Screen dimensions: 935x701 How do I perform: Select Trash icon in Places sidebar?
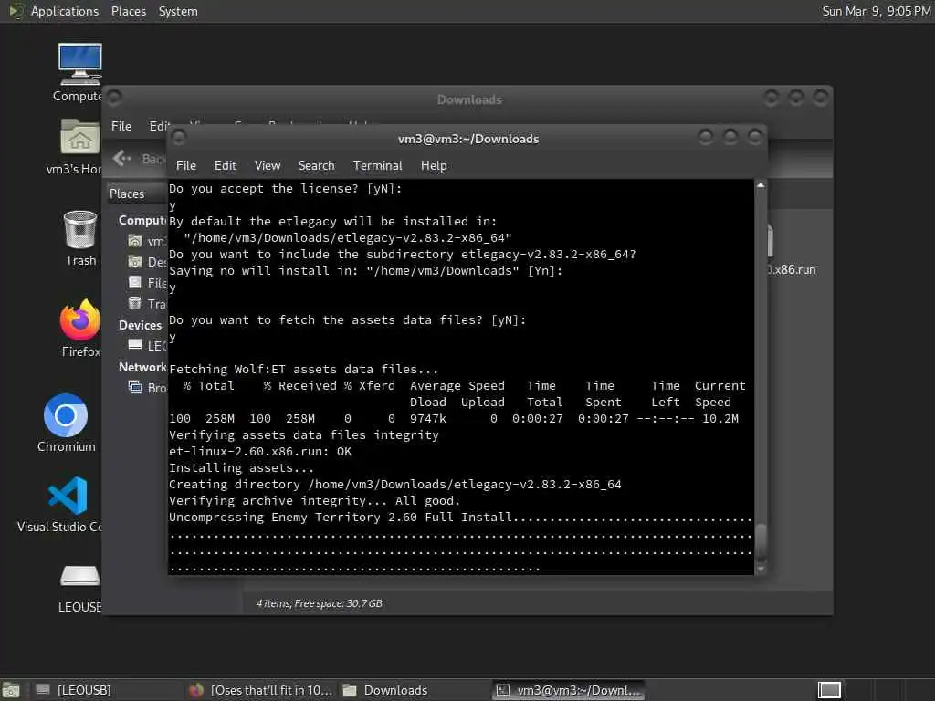(x=135, y=303)
